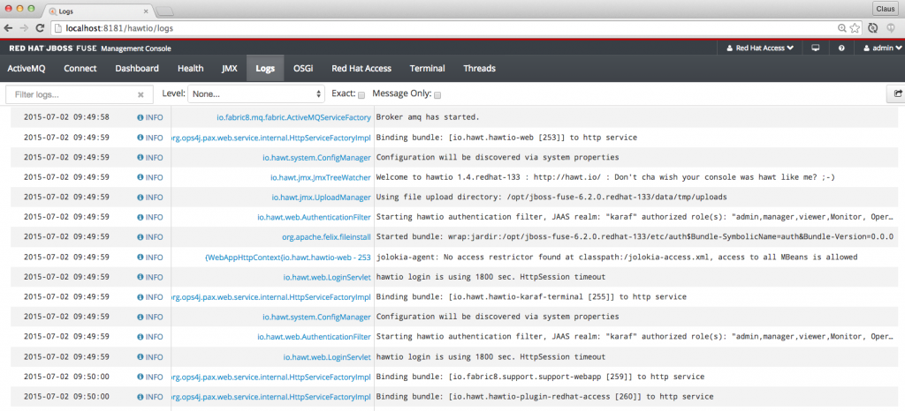Viewport: 905px width, 411px height.
Task: Click the export/share icon at right of filter bar
Action: 898,93
